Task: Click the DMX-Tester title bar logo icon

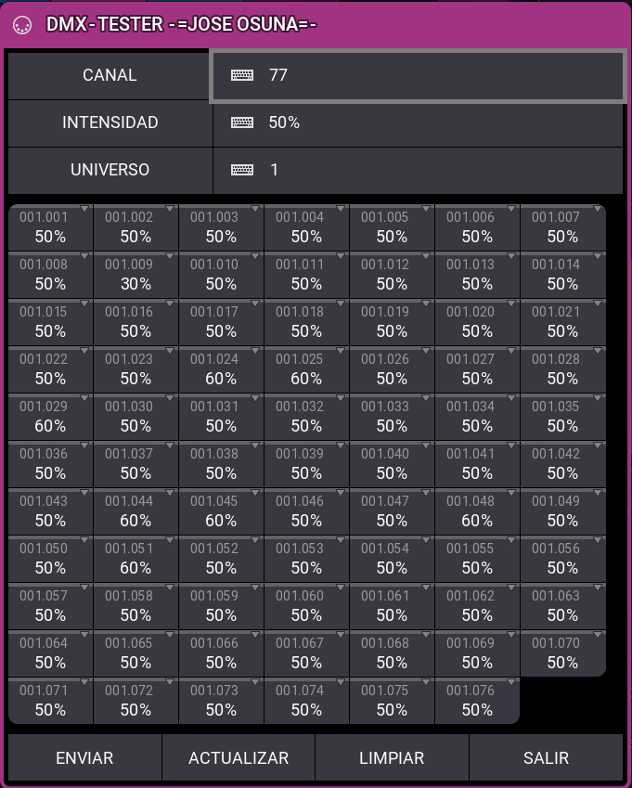Action: point(21,26)
